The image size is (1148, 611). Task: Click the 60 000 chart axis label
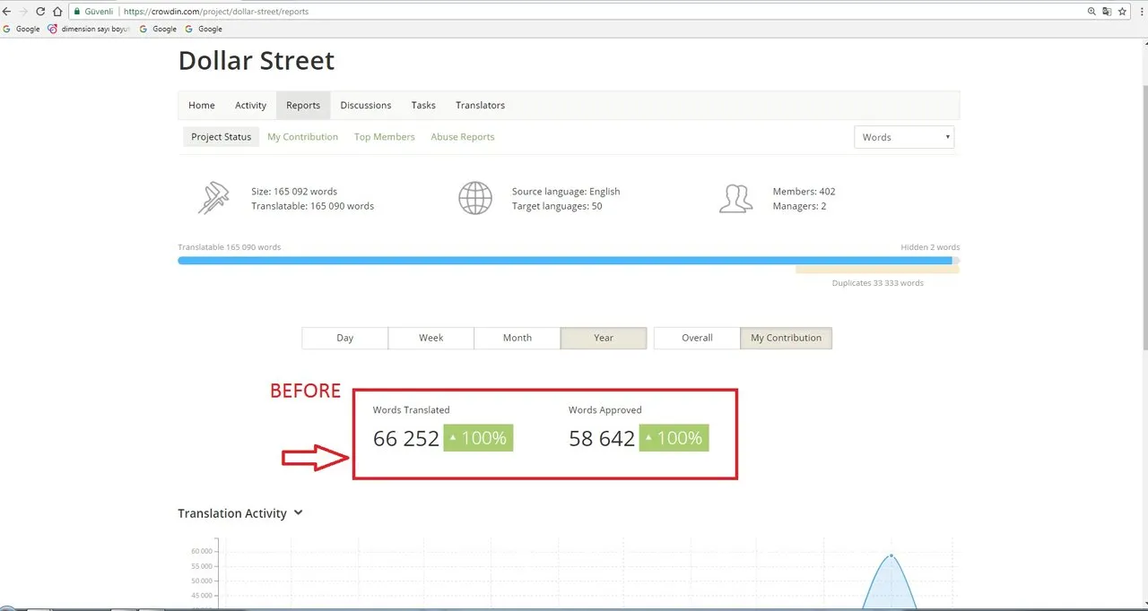[204, 551]
